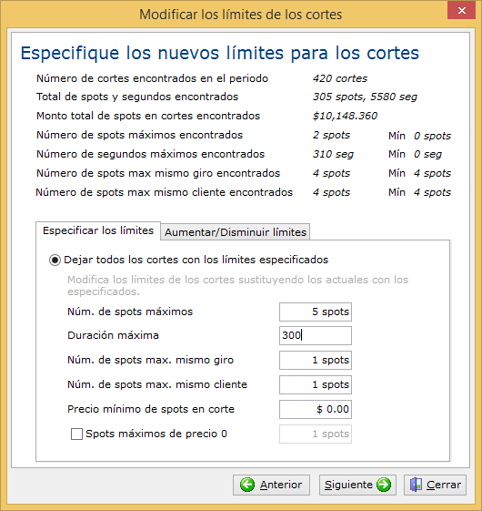
Task: Click the green back arrow icon on Anterior
Action: tap(247, 485)
